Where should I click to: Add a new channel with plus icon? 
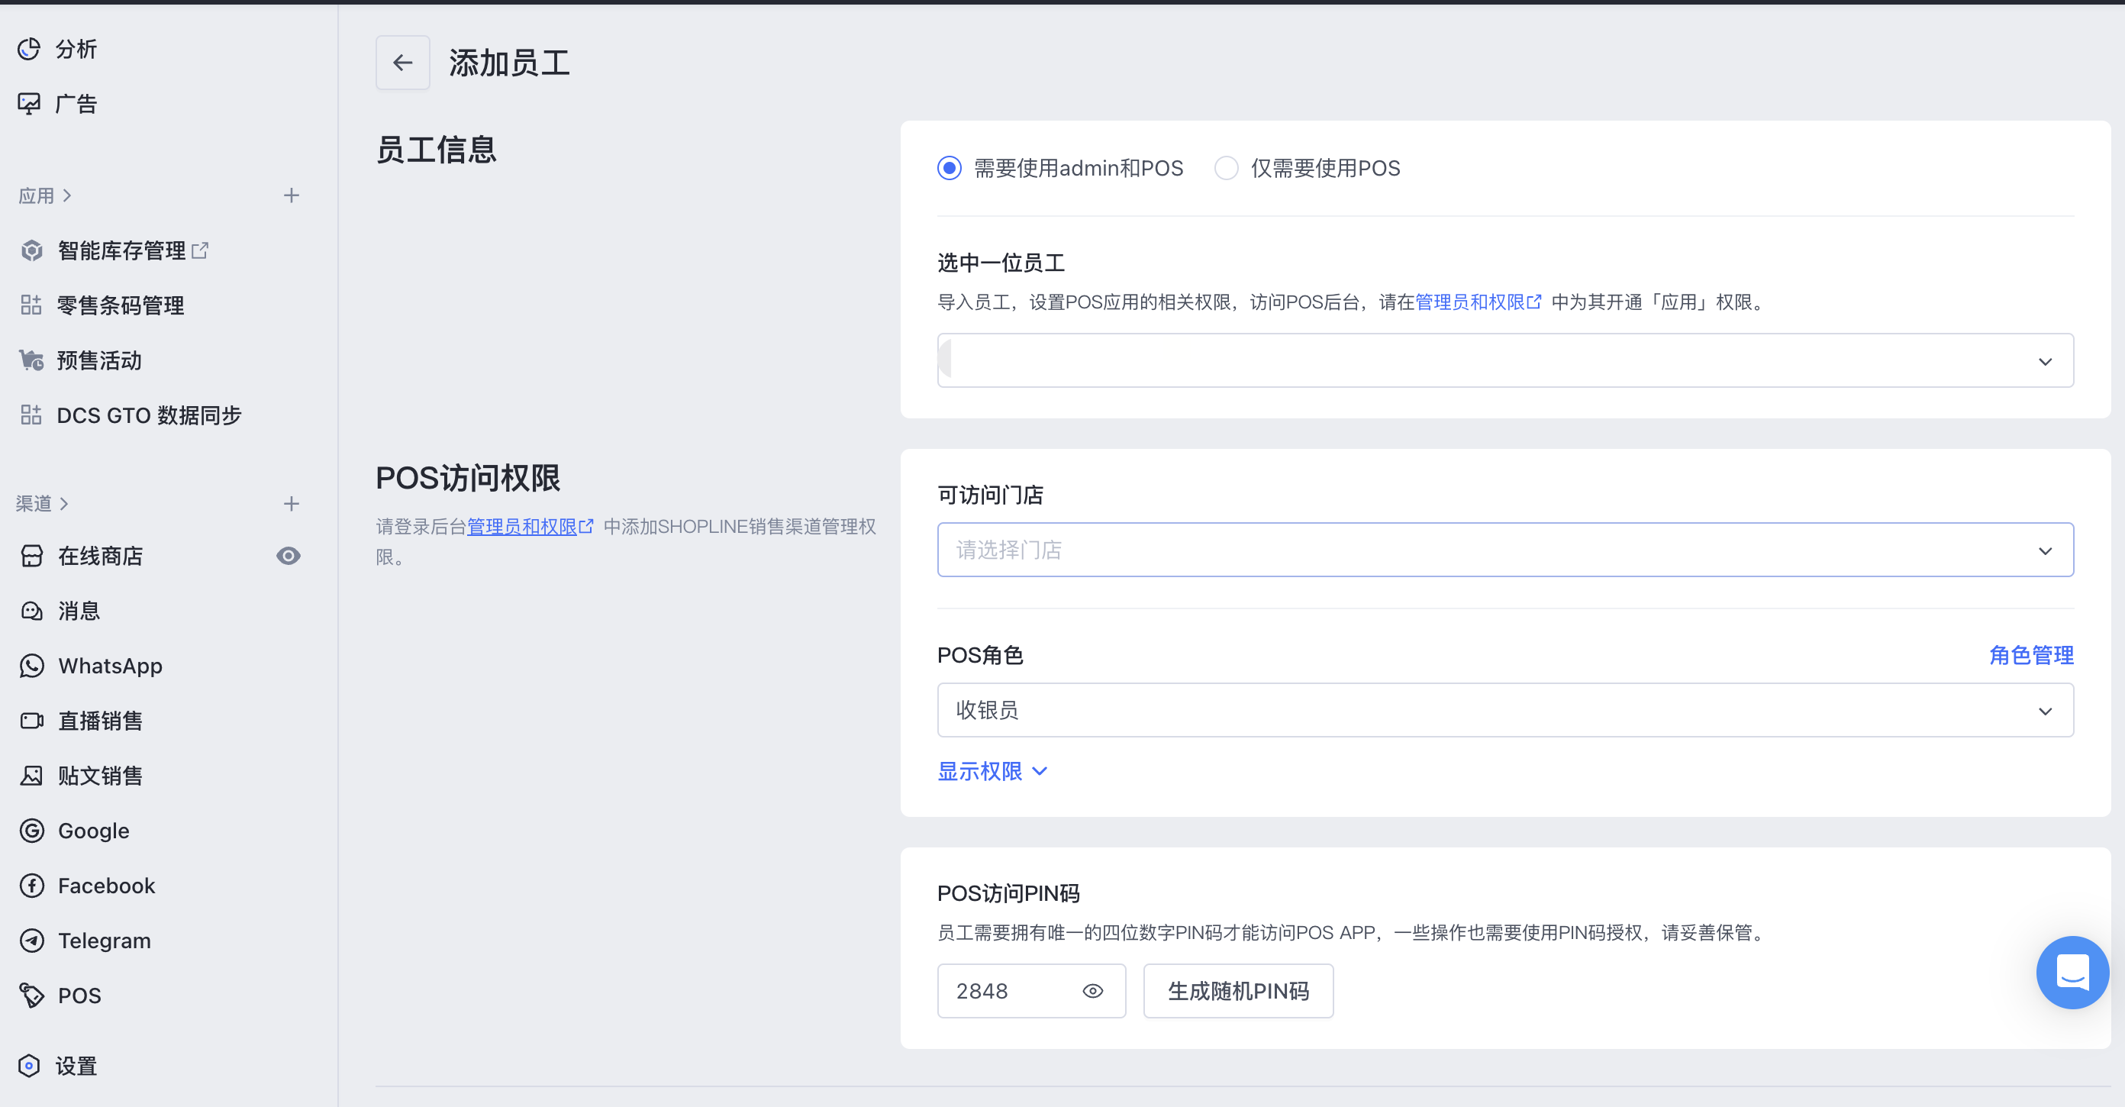point(292,504)
